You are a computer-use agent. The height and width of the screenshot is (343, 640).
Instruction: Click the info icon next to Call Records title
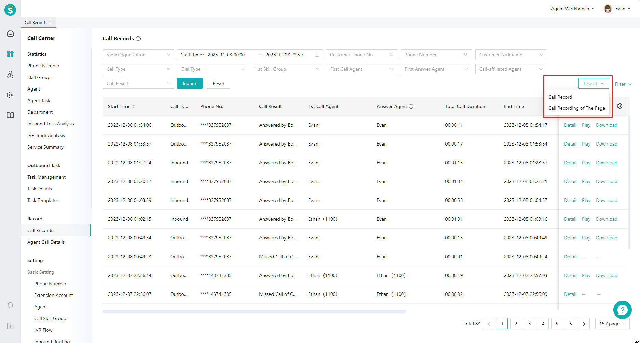pos(138,39)
